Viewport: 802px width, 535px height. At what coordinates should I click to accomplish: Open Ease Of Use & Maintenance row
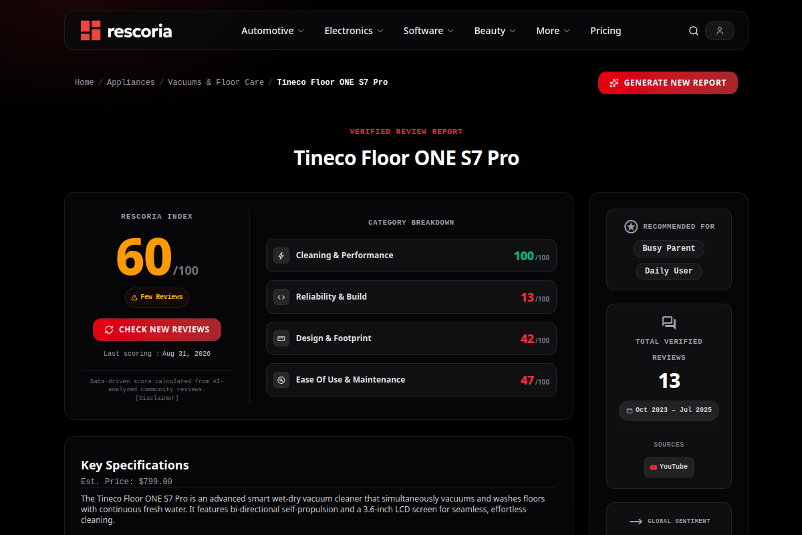[411, 380]
